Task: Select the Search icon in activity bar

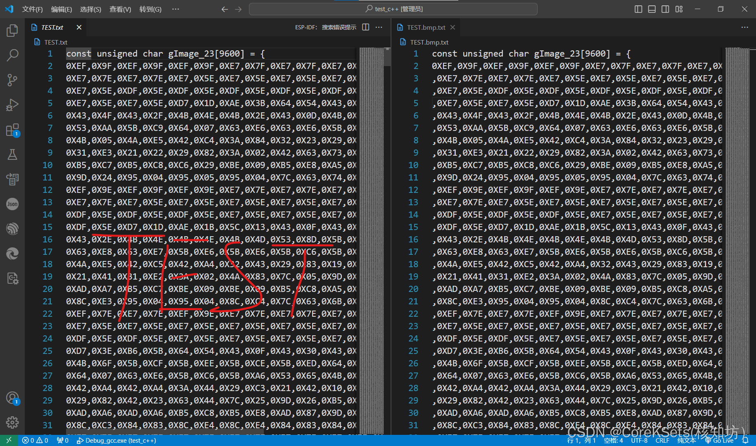Action: (12, 55)
